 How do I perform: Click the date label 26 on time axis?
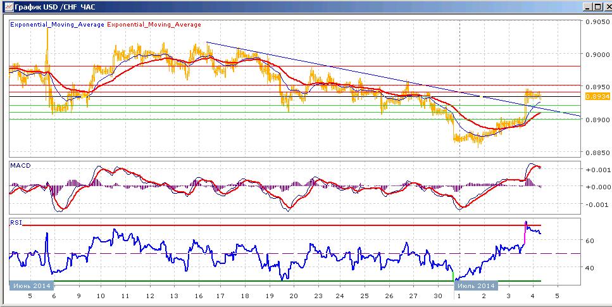389,296
